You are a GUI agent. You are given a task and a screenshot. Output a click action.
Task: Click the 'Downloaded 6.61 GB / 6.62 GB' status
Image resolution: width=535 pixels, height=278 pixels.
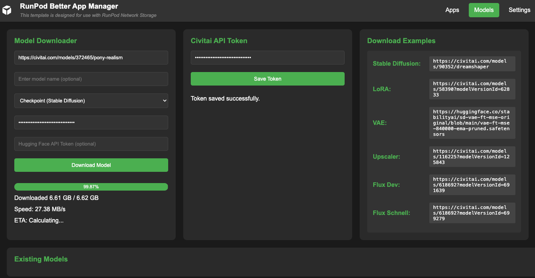pos(56,198)
